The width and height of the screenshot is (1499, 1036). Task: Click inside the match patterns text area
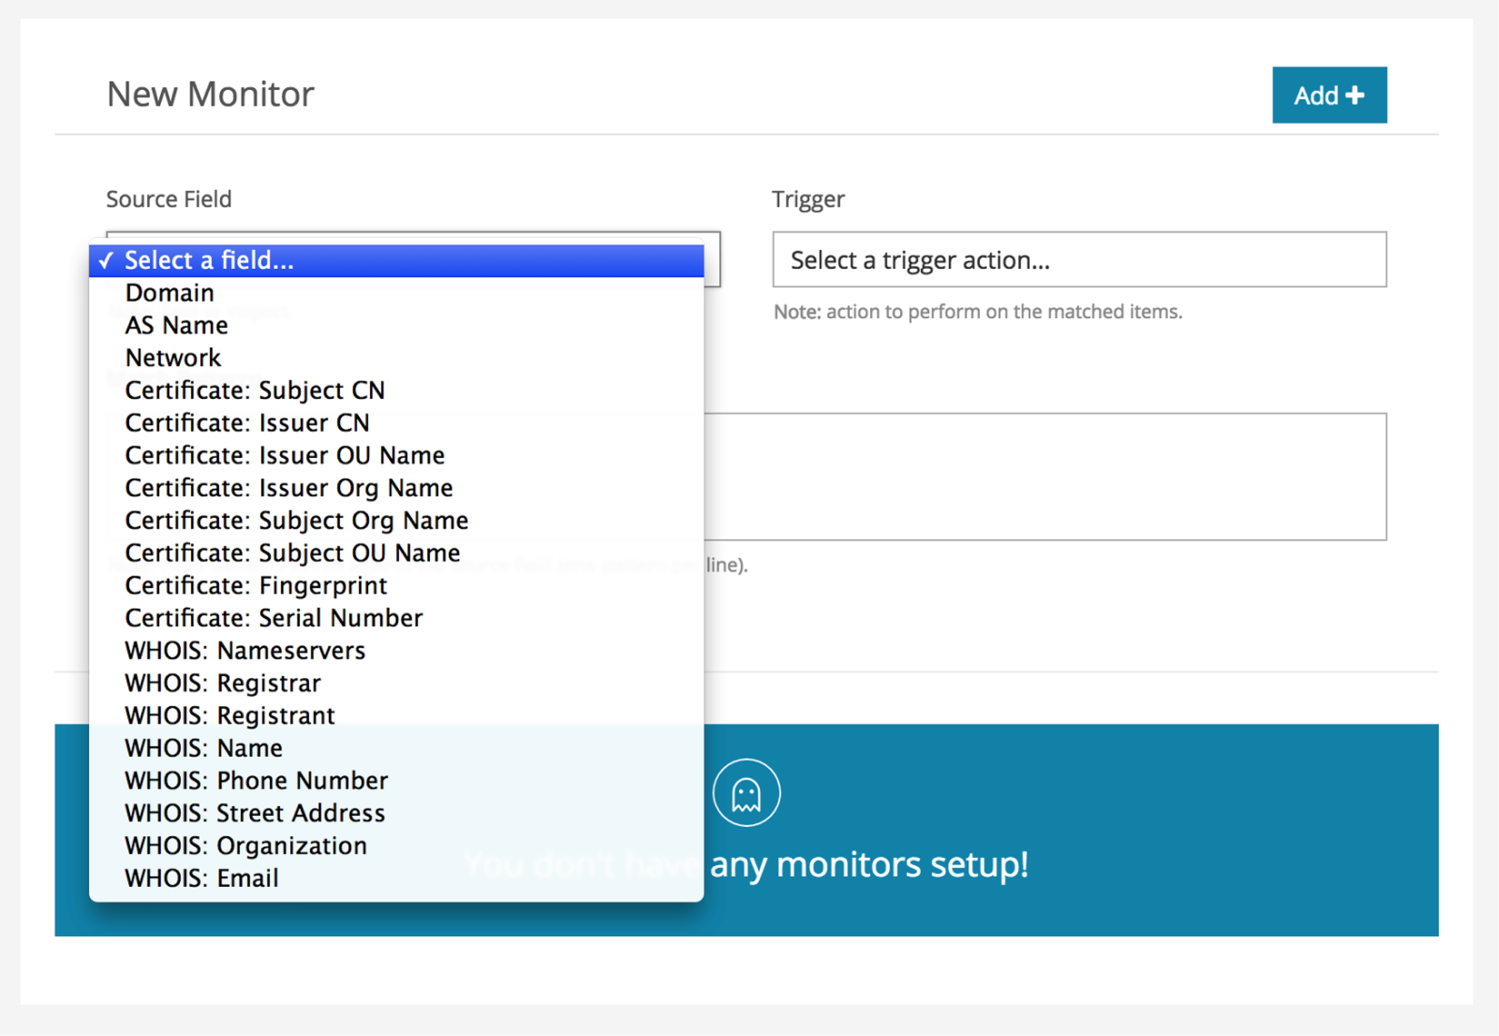[1044, 476]
